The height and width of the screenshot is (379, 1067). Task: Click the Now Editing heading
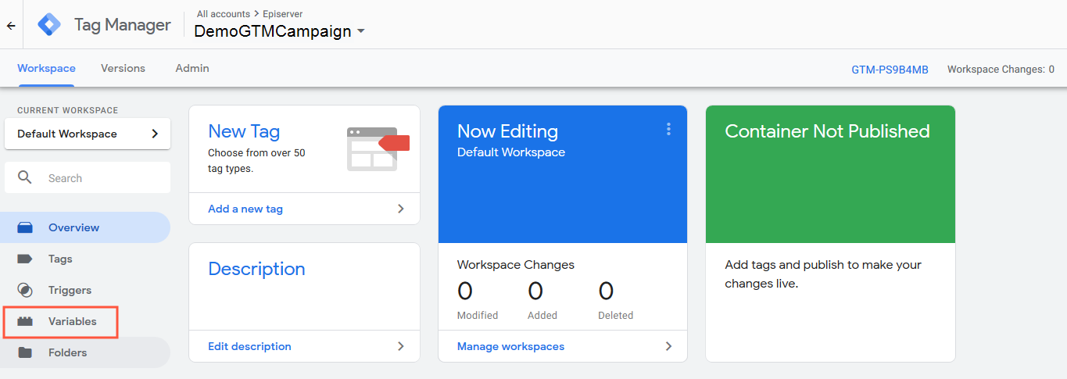click(507, 131)
